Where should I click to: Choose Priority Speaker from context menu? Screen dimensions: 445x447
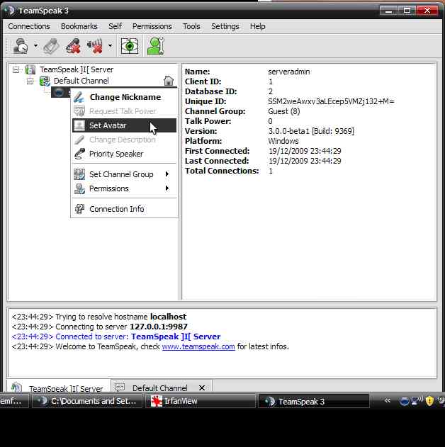[x=124, y=154]
